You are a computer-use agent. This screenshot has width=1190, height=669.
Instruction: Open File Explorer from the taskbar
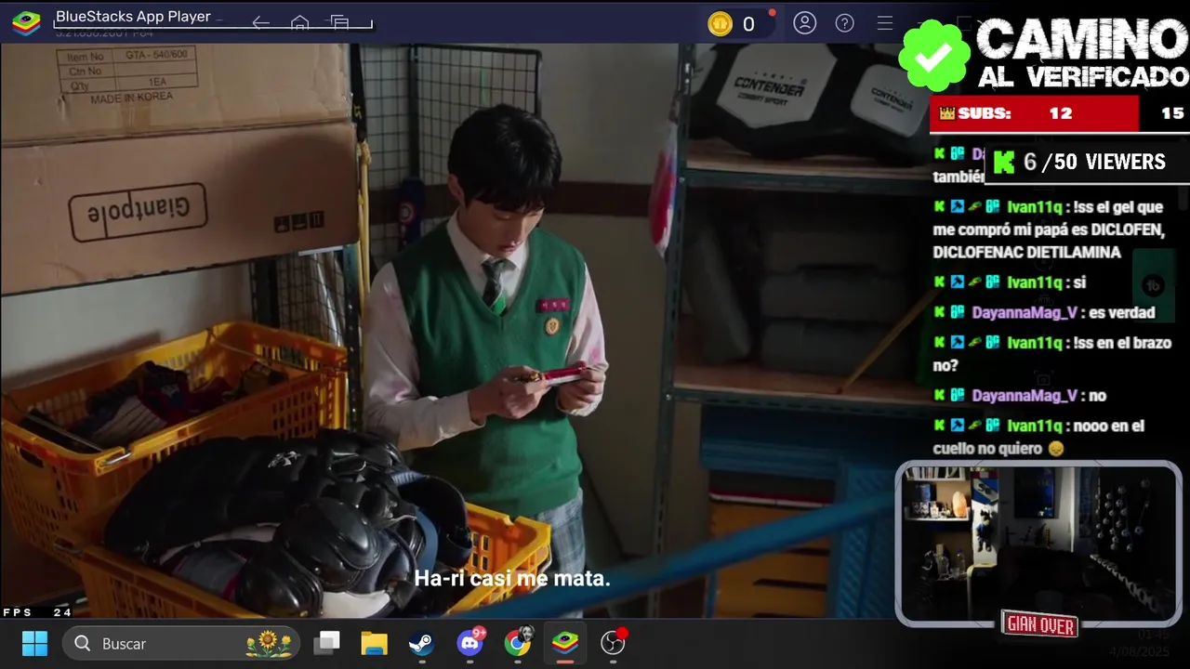click(x=374, y=643)
